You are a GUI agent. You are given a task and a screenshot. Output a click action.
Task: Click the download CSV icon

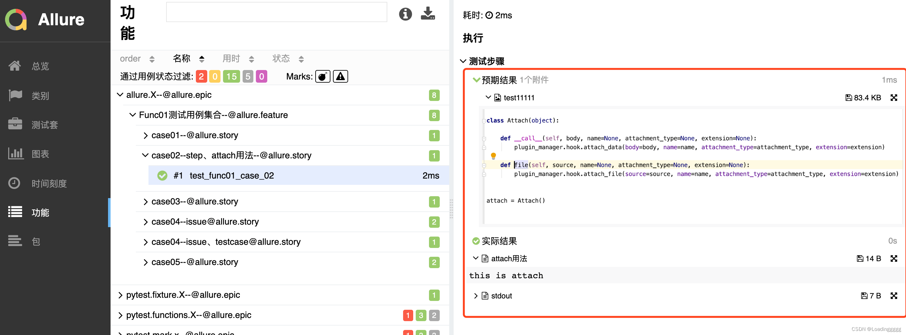point(428,13)
